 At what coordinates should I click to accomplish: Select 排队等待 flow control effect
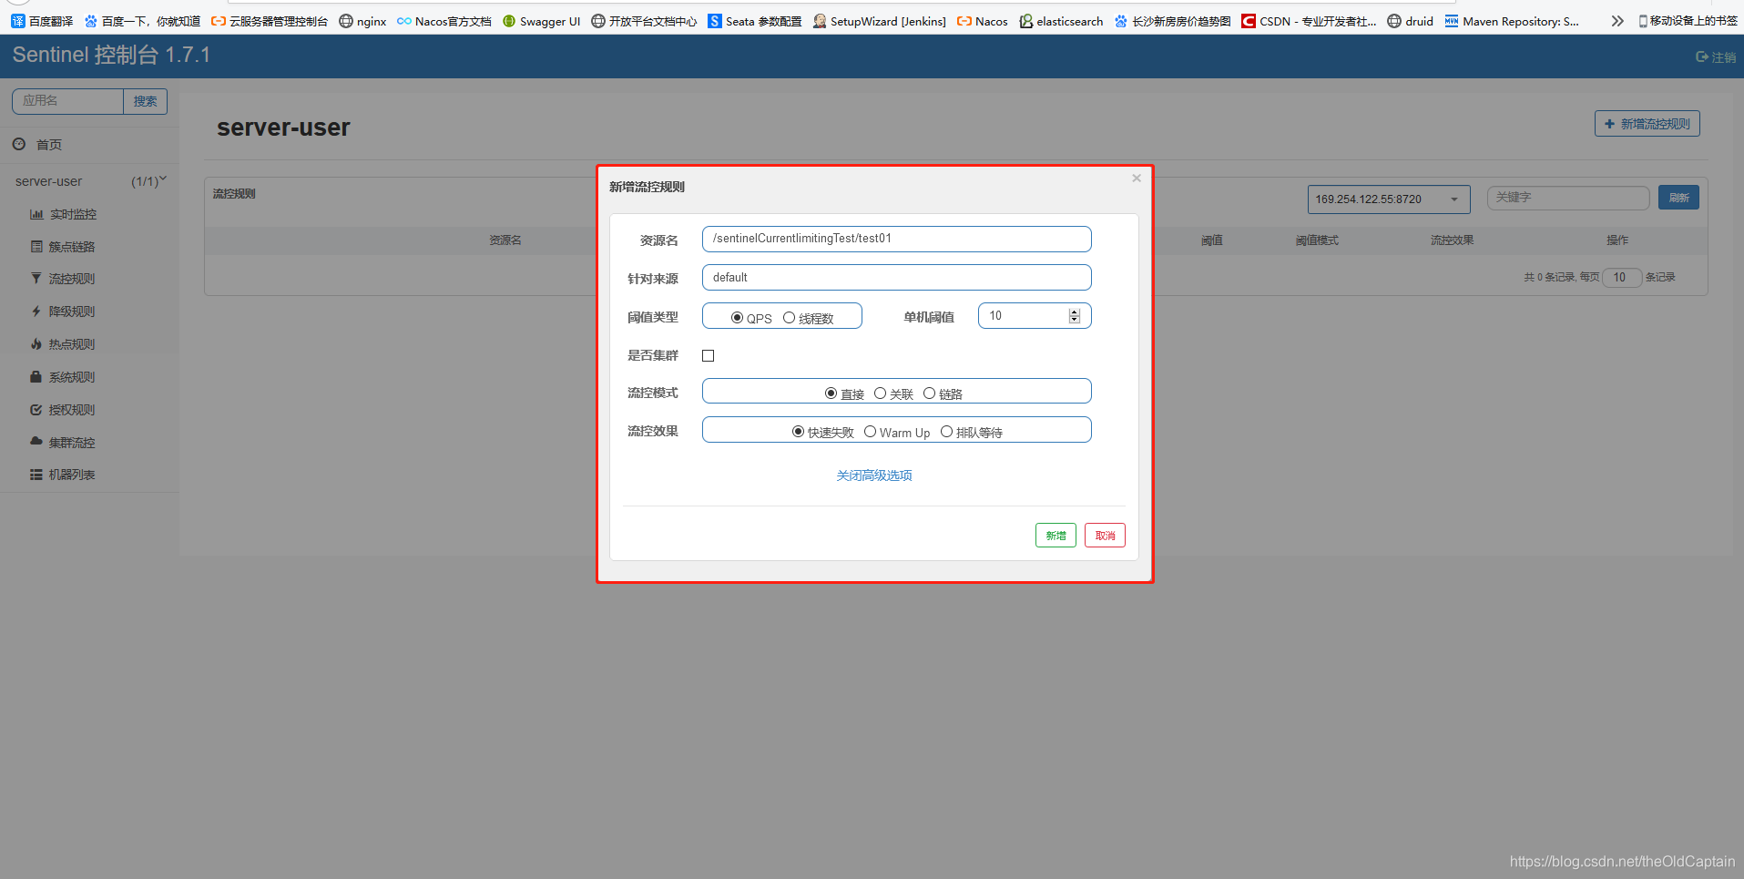coord(946,432)
